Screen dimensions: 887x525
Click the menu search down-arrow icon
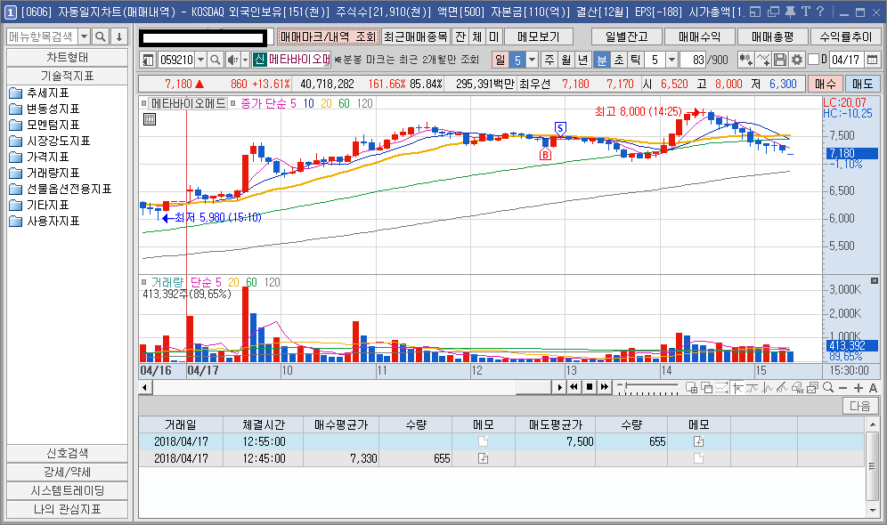pyautogui.click(x=118, y=36)
